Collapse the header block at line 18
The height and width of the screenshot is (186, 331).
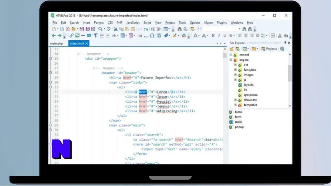click(51, 73)
